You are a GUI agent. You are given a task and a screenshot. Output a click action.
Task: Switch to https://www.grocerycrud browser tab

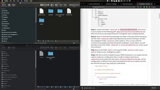click(128, 4)
